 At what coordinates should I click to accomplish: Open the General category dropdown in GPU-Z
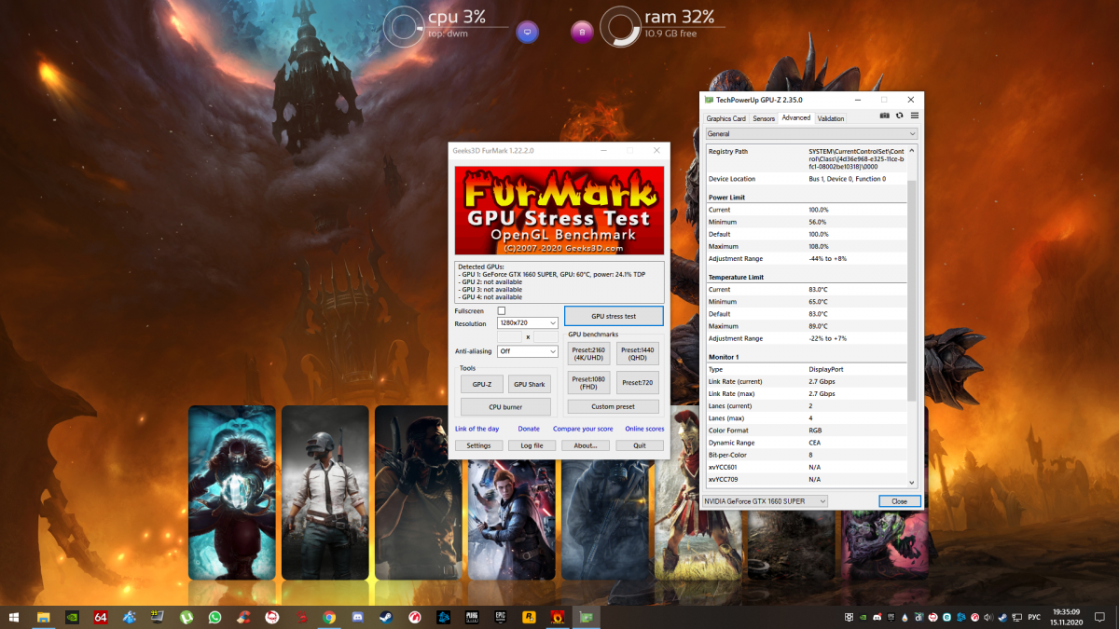810,134
